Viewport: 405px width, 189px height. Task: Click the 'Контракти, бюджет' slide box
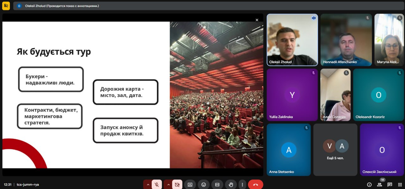tap(50, 116)
